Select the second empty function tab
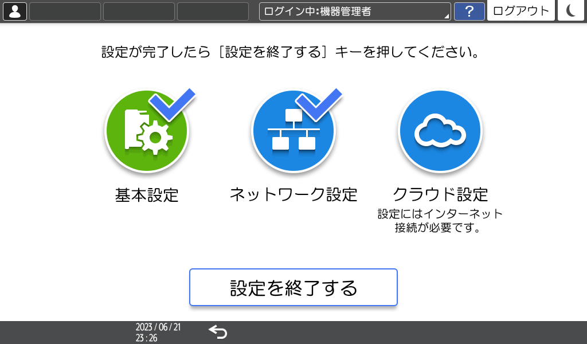The height and width of the screenshot is (344, 587). click(x=138, y=11)
